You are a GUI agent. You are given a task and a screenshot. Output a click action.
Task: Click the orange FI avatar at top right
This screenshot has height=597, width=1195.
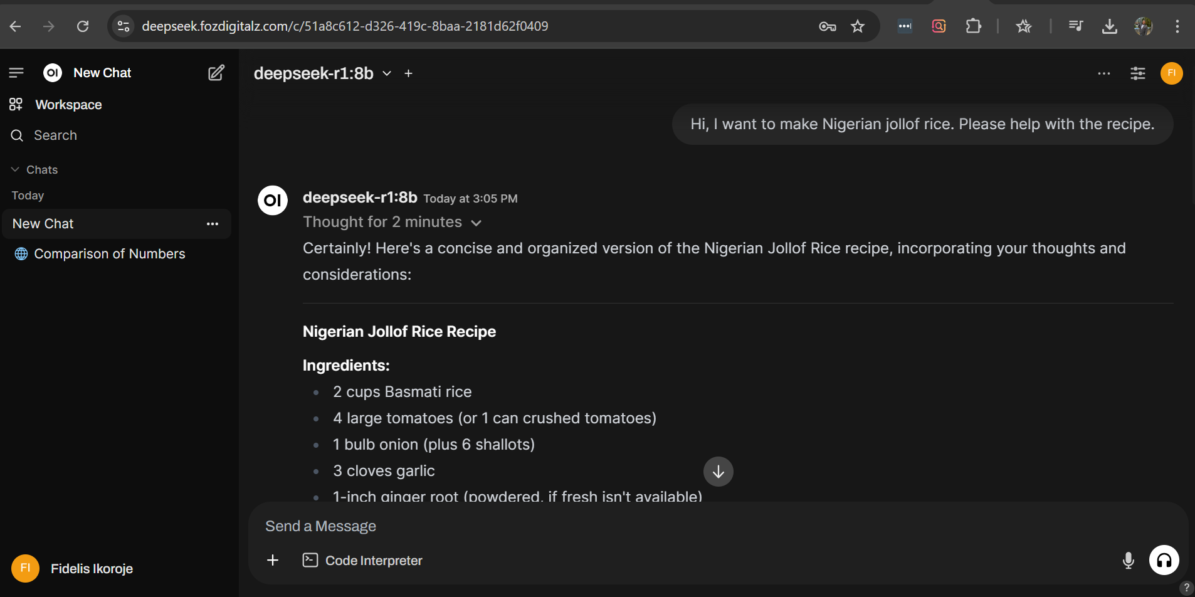click(x=1172, y=73)
